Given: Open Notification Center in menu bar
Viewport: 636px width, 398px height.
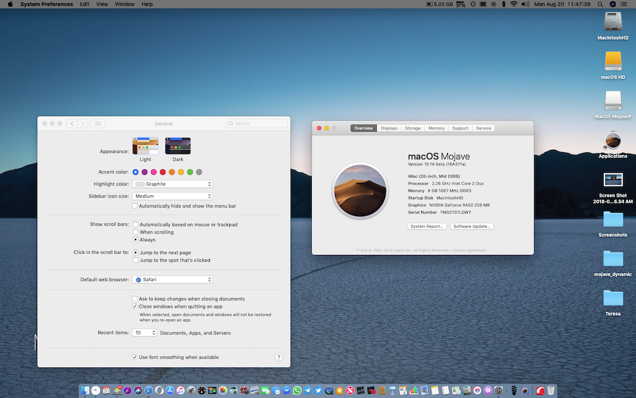Looking at the screenshot, I should pyautogui.click(x=624, y=4).
